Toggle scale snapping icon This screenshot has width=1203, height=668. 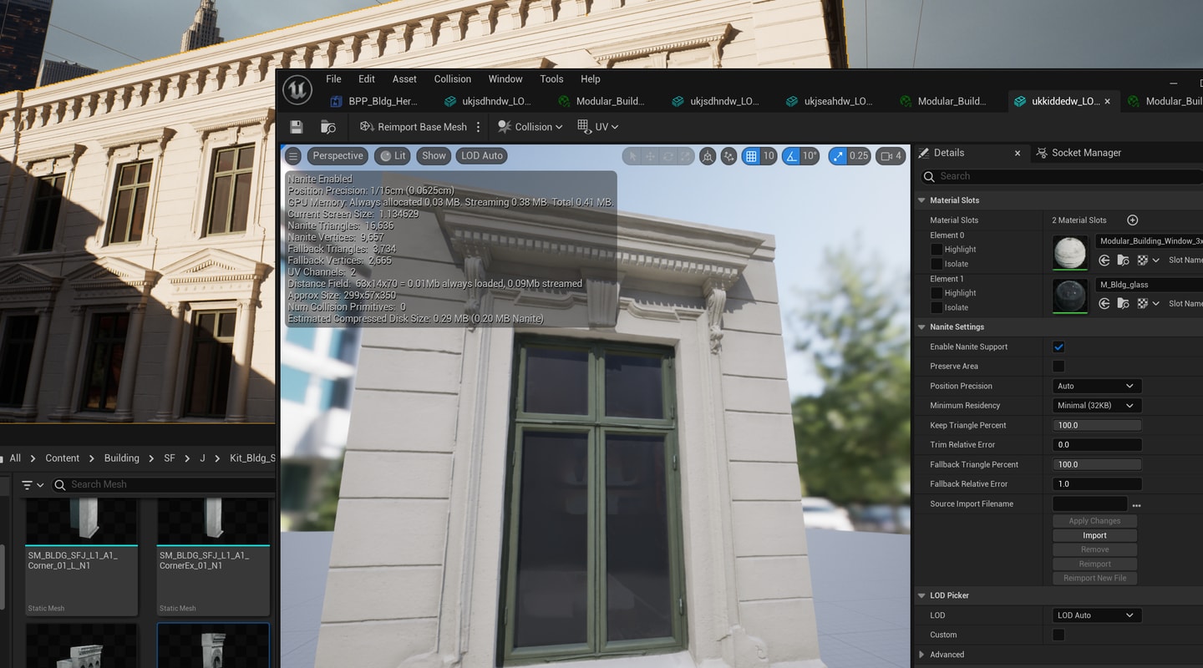coord(837,156)
